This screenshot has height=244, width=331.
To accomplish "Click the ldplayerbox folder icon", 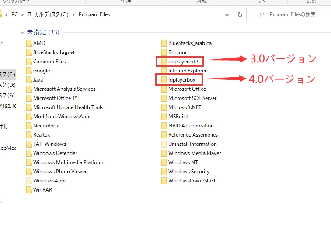I will [164, 80].
